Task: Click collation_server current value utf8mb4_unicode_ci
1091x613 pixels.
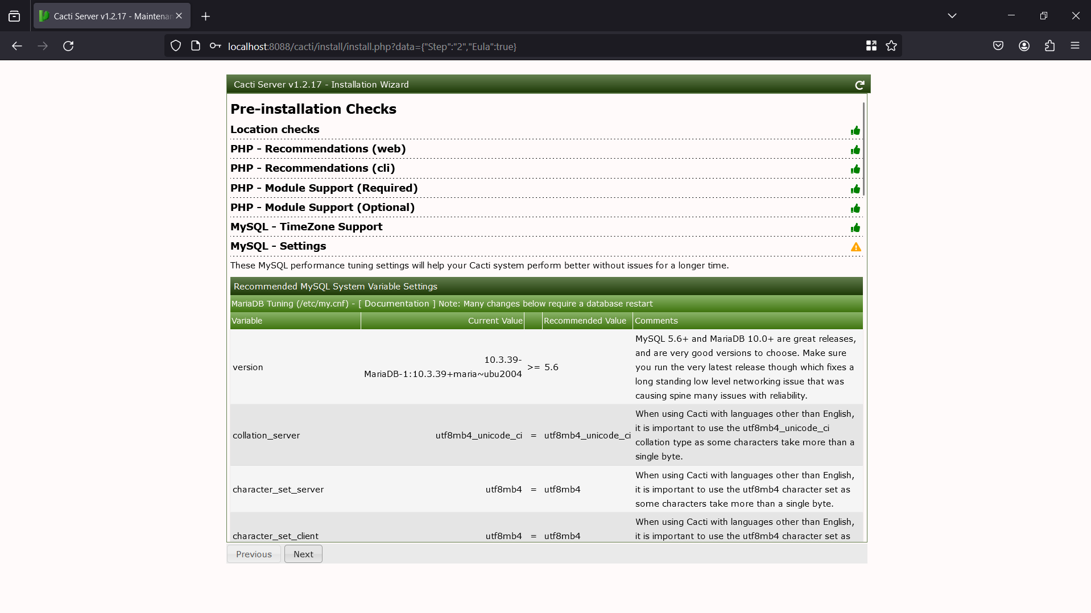Action: [x=479, y=436]
